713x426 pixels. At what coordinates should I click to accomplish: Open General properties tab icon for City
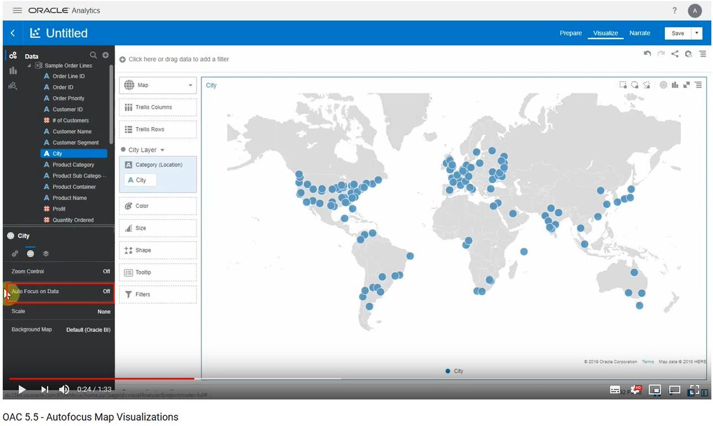15,254
